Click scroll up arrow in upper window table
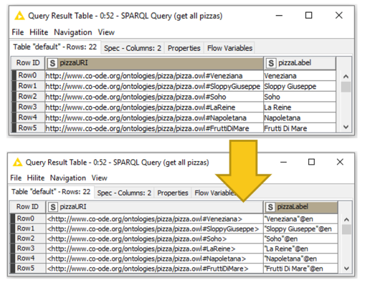Screen dimensions: 375x285 point(346,76)
